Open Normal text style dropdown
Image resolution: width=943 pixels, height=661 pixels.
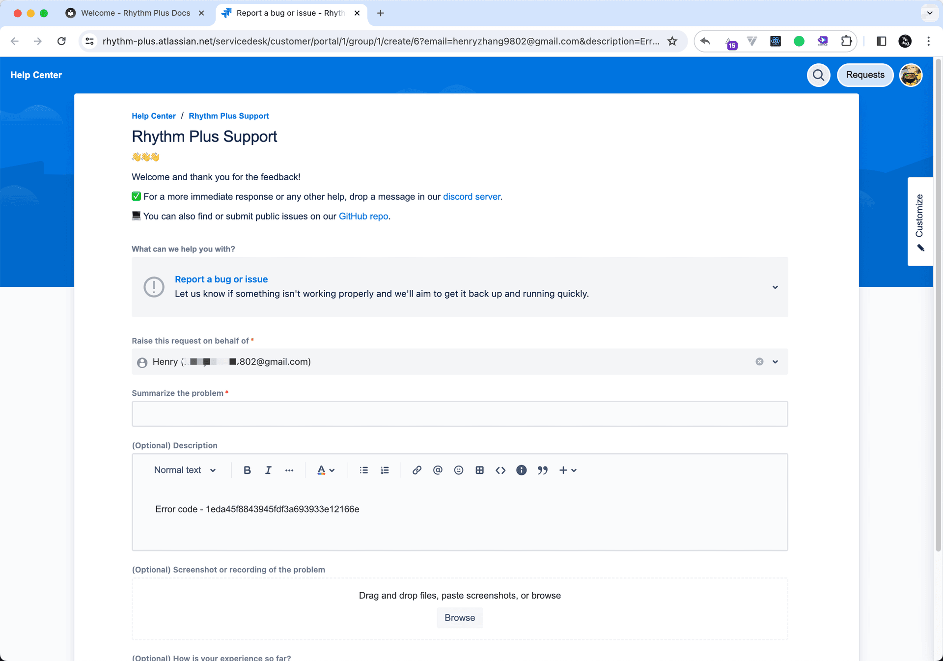pos(185,470)
